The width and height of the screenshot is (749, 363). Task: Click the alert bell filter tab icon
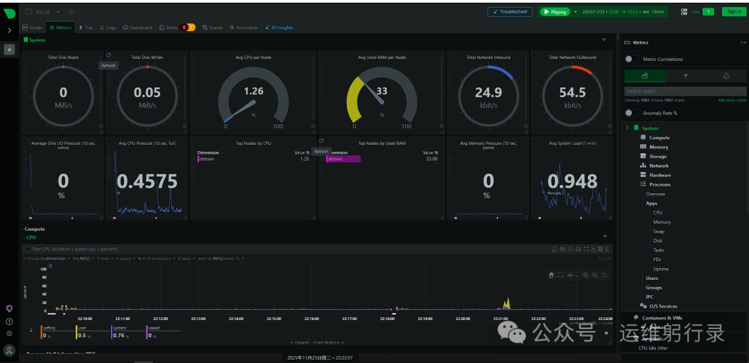tap(725, 76)
